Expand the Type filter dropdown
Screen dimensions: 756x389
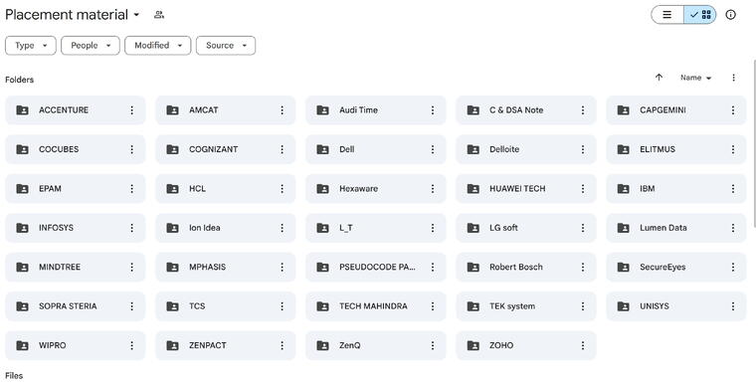tap(31, 46)
